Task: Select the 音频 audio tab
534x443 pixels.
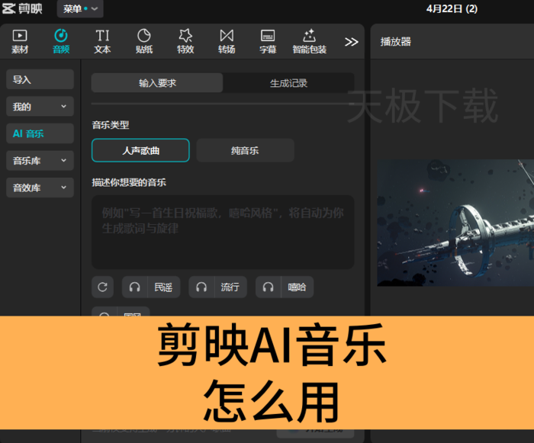Action: (61, 41)
